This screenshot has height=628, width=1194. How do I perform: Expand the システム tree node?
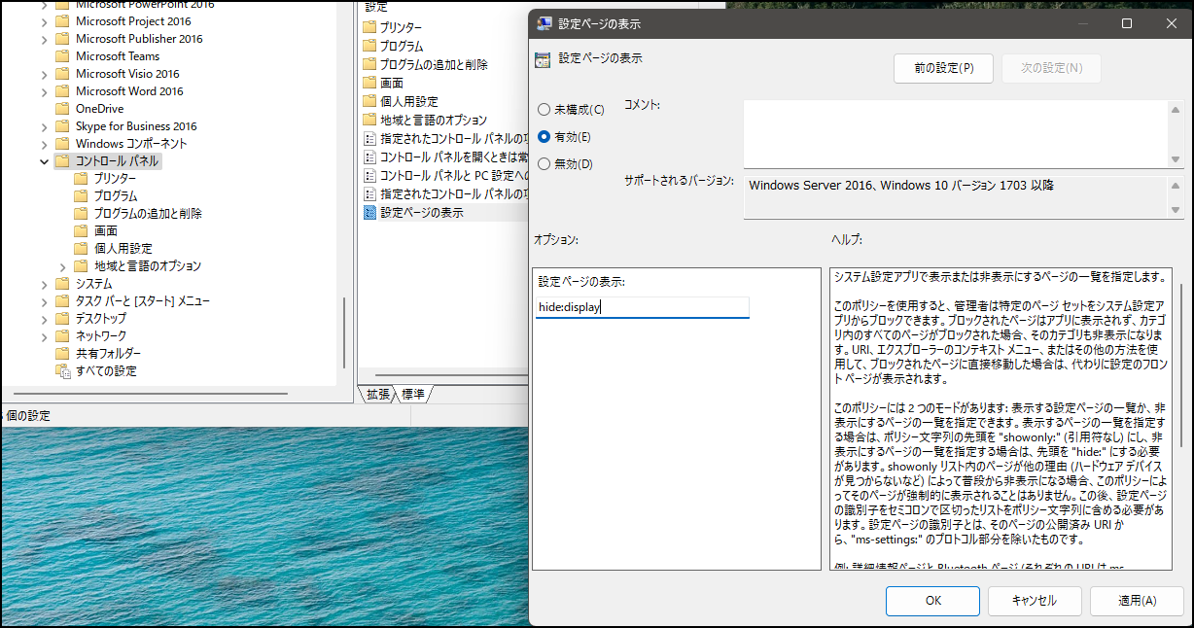(44, 283)
